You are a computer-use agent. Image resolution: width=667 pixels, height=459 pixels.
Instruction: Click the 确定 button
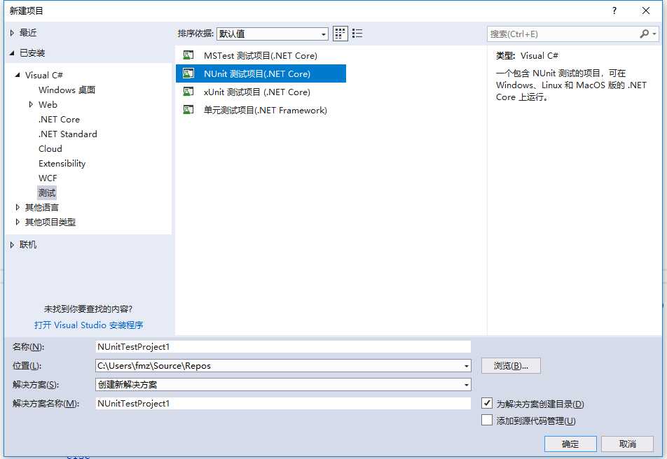click(x=570, y=444)
